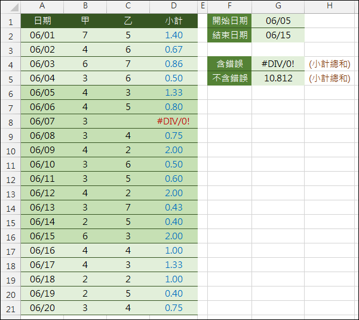Click the select-all corner triangle
This screenshot has width=359, height=320.
(14, 7)
